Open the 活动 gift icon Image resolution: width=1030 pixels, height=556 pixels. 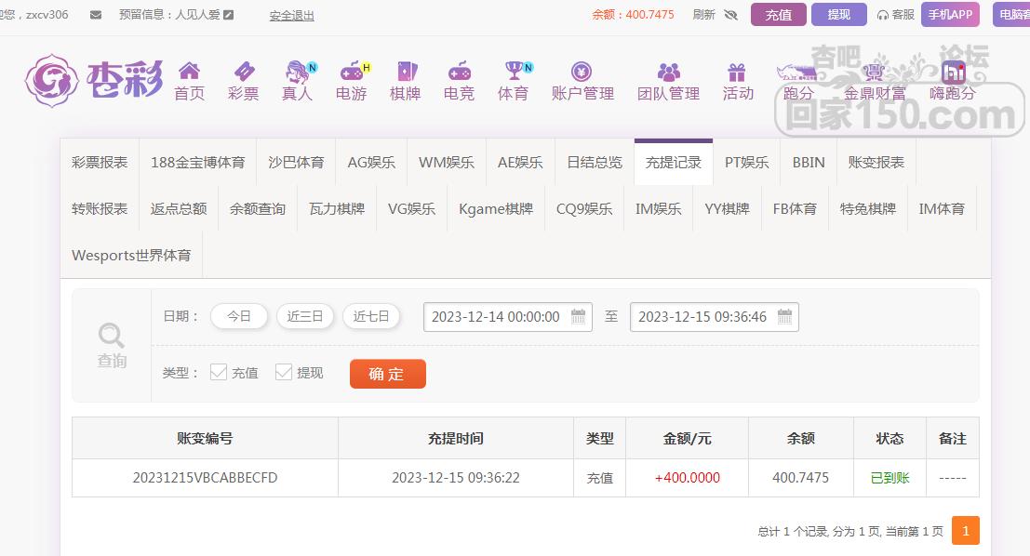tap(737, 72)
